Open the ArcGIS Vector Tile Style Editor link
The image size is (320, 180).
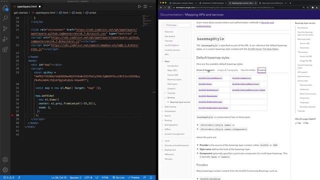coord(263,49)
